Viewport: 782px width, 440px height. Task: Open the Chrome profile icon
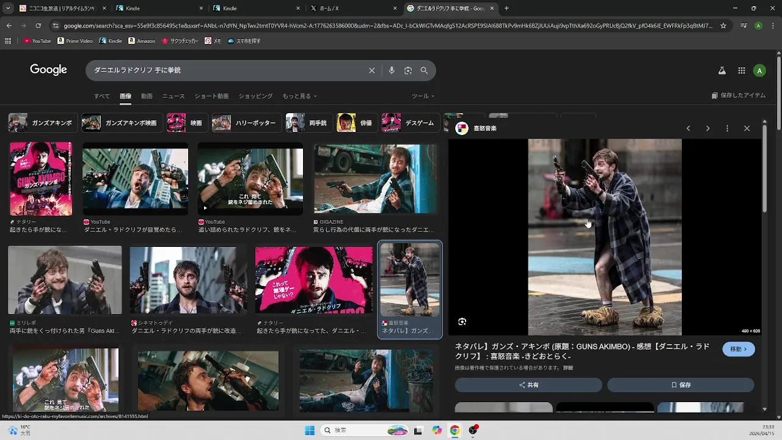pyautogui.click(x=758, y=26)
